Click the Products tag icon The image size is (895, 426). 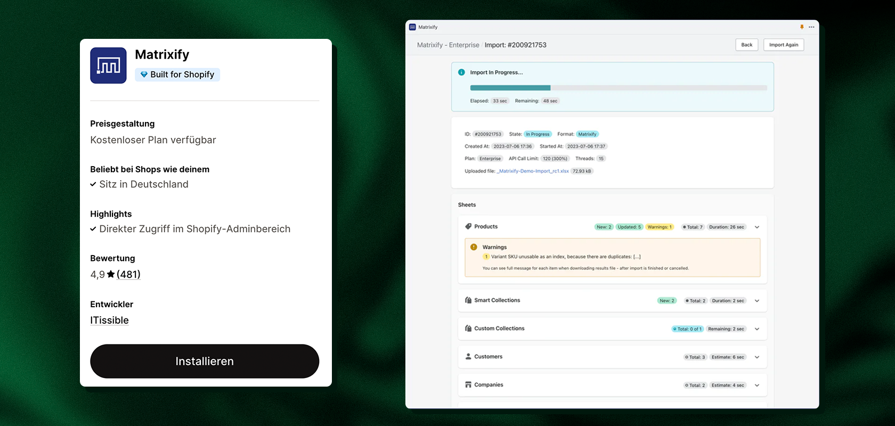pos(468,227)
